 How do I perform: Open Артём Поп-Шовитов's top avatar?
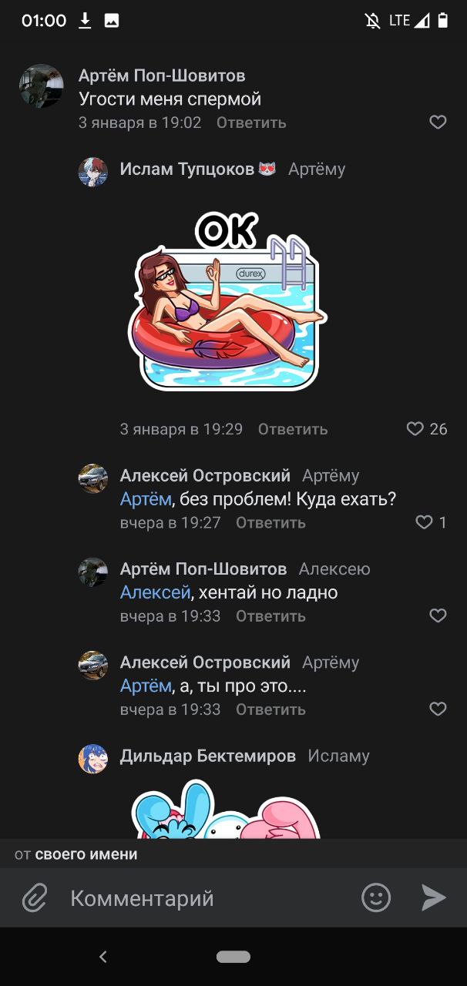tap(41, 86)
